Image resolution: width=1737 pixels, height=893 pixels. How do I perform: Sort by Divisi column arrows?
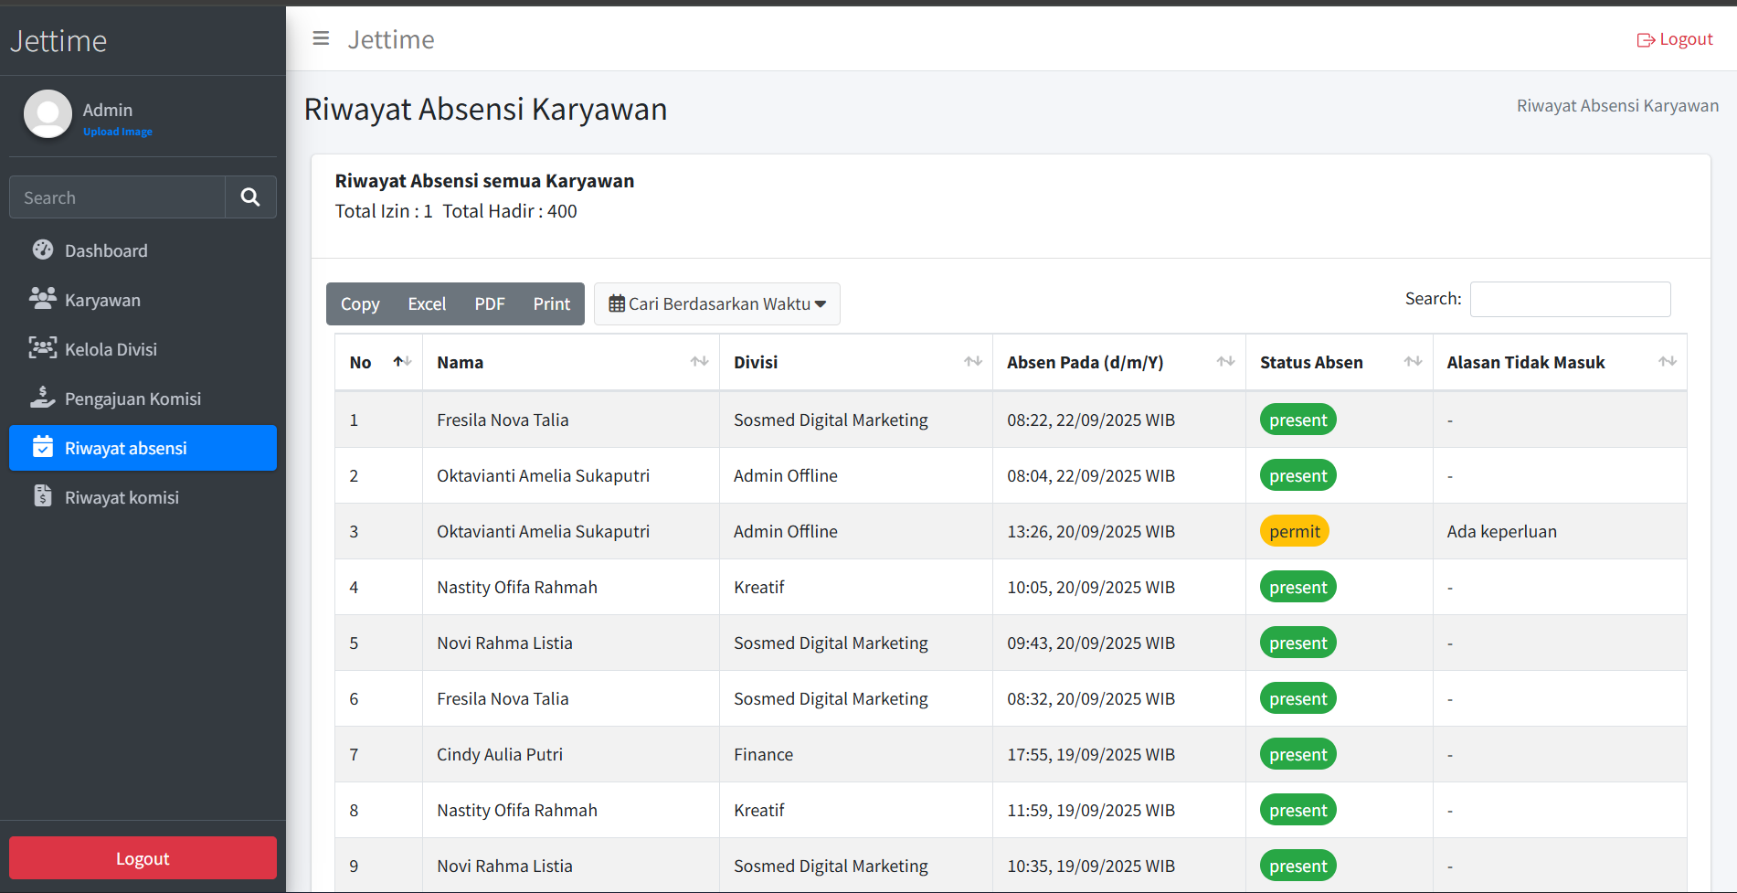tap(972, 362)
